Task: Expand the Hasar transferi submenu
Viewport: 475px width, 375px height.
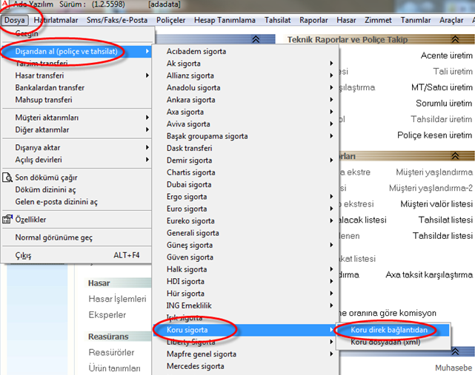Action: pyautogui.click(x=39, y=75)
